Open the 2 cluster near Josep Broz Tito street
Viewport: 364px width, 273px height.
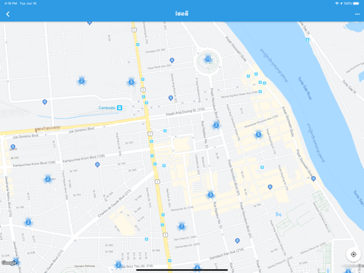(x=118, y=265)
